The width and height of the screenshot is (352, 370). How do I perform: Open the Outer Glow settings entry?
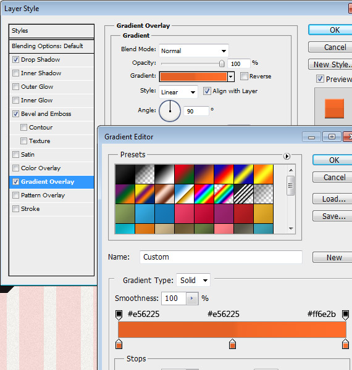coord(51,87)
